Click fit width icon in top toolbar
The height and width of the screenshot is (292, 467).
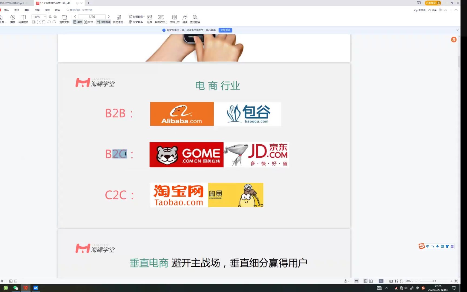tap(44, 22)
